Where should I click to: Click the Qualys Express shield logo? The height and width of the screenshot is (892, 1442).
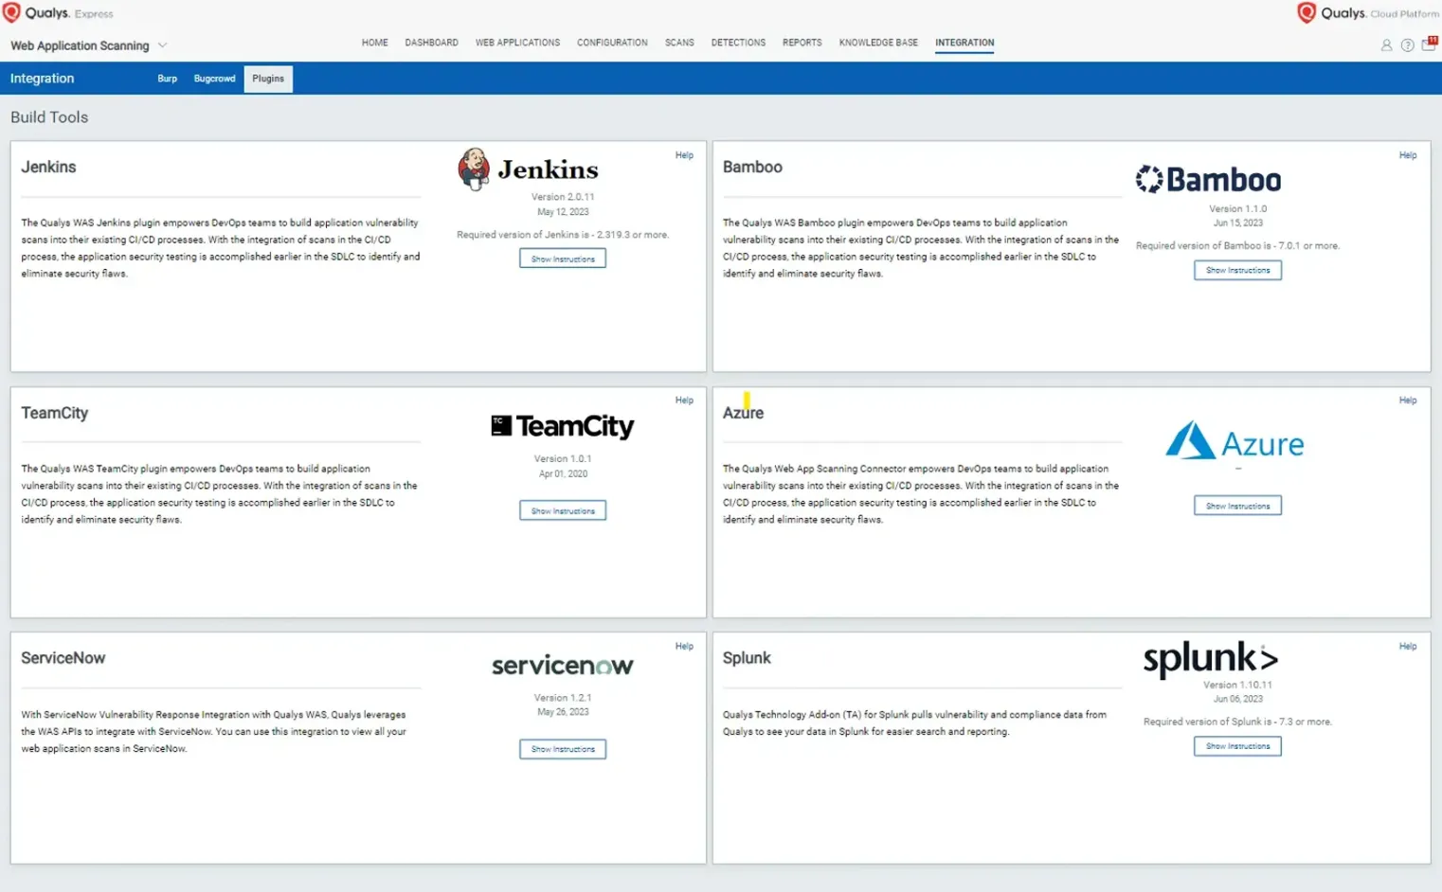point(11,12)
